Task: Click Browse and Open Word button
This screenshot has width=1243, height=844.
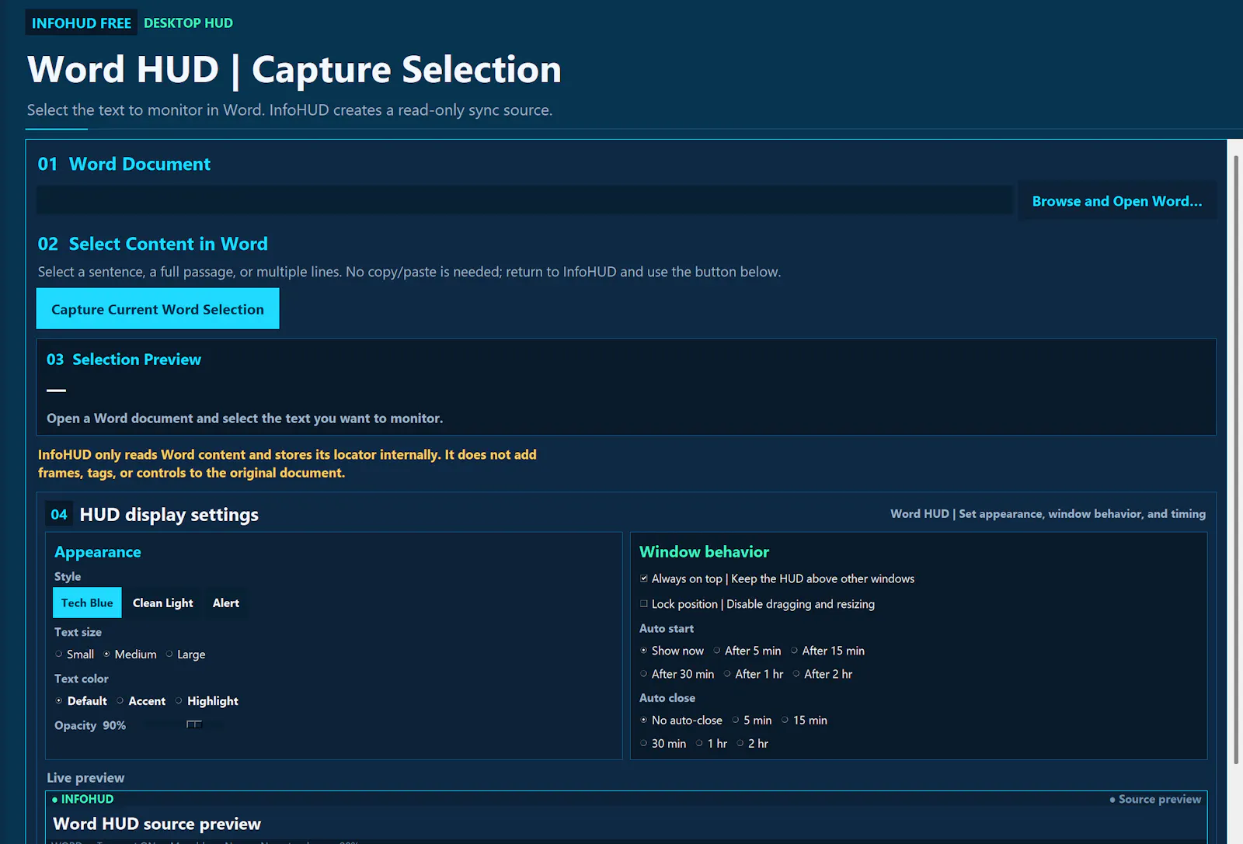Action: tap(1116, 201)
